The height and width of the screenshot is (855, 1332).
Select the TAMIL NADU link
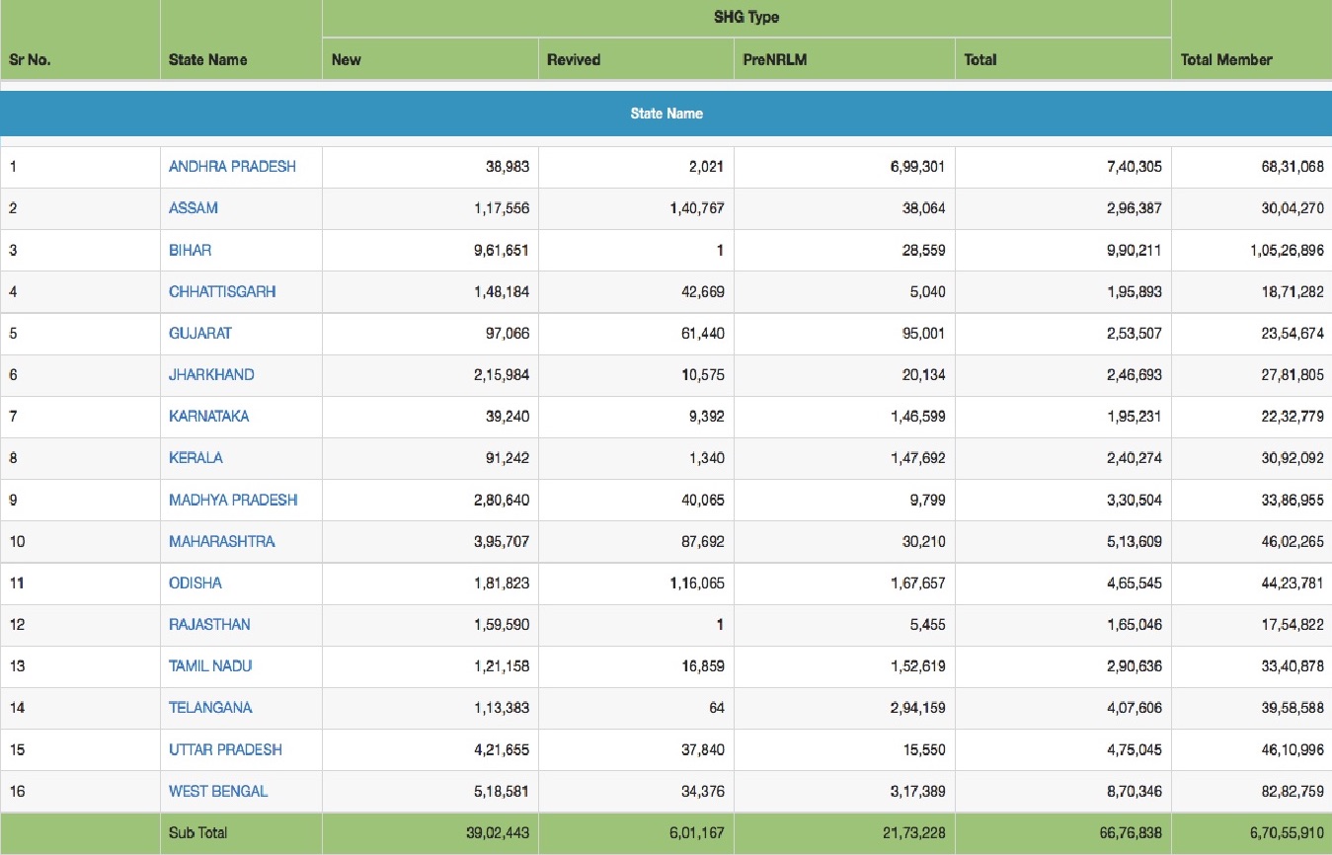[x=210, y=666]
